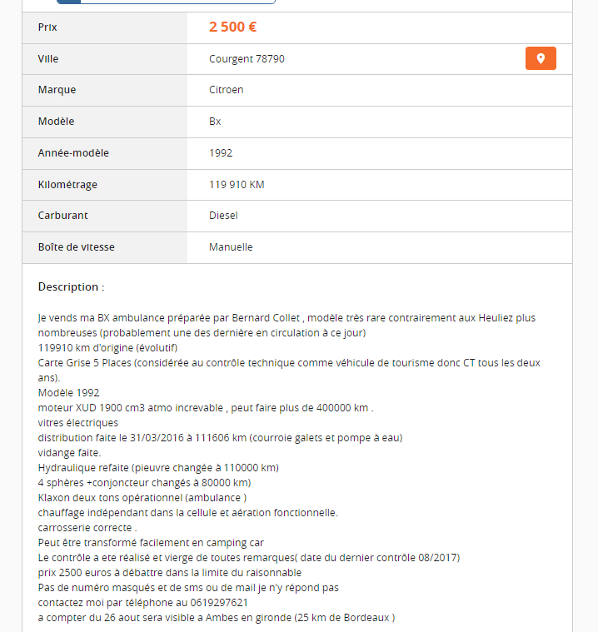The image size is (598, 632).
Task: Click the phone number 0619297621
Action: tap(220, 602)
